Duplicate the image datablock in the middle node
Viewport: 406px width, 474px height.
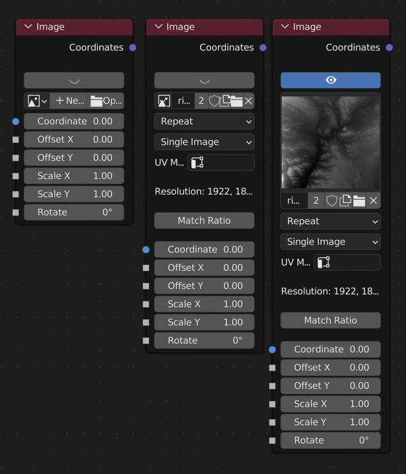pyautogui.click(x=226, y=101)
